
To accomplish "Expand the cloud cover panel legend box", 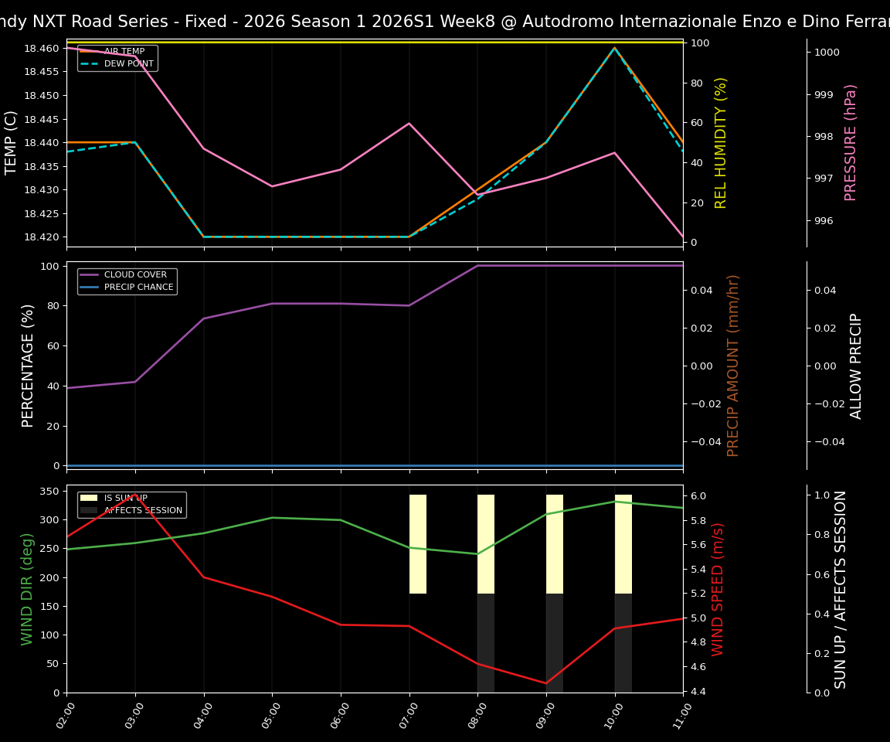I will (127, 281).
